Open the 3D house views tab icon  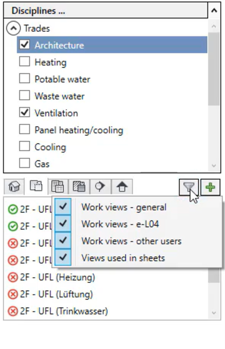(14, 187)
